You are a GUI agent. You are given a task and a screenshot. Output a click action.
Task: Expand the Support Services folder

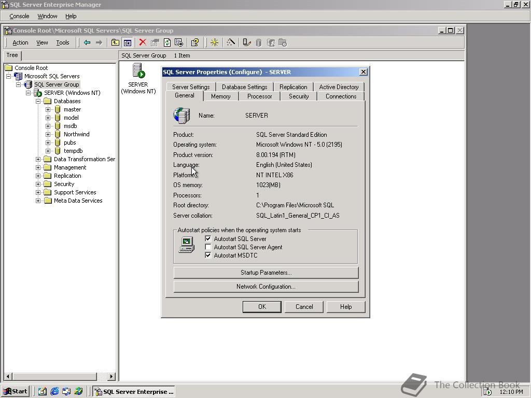38,192
